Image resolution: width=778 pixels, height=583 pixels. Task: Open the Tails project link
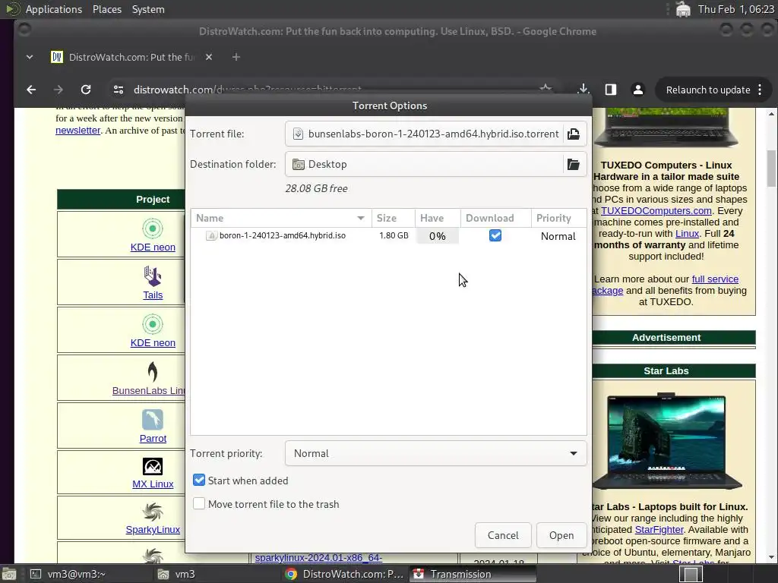pyautogui.click(x=153, y=295)
